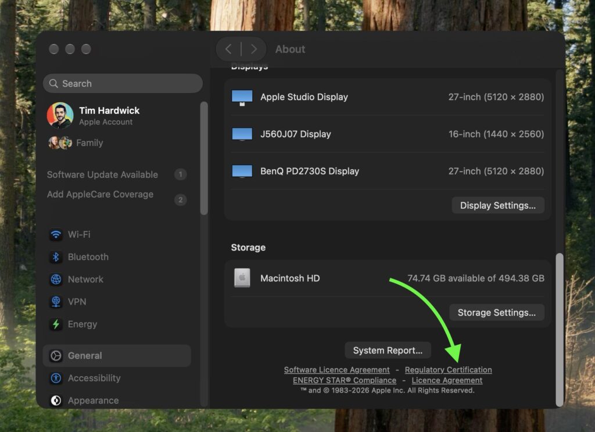The height and width of the screenshot is (432, 595).
Task: Click the Family label
Action: click(x=89, y=142)
